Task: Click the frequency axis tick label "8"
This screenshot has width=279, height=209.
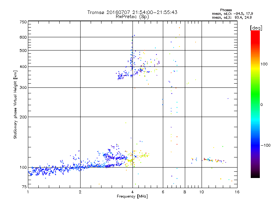Action: (185, 192)
